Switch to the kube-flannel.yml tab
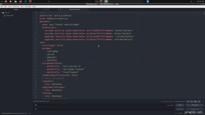Viewport: 205px width, 115px height. click(x=74, y=10)
